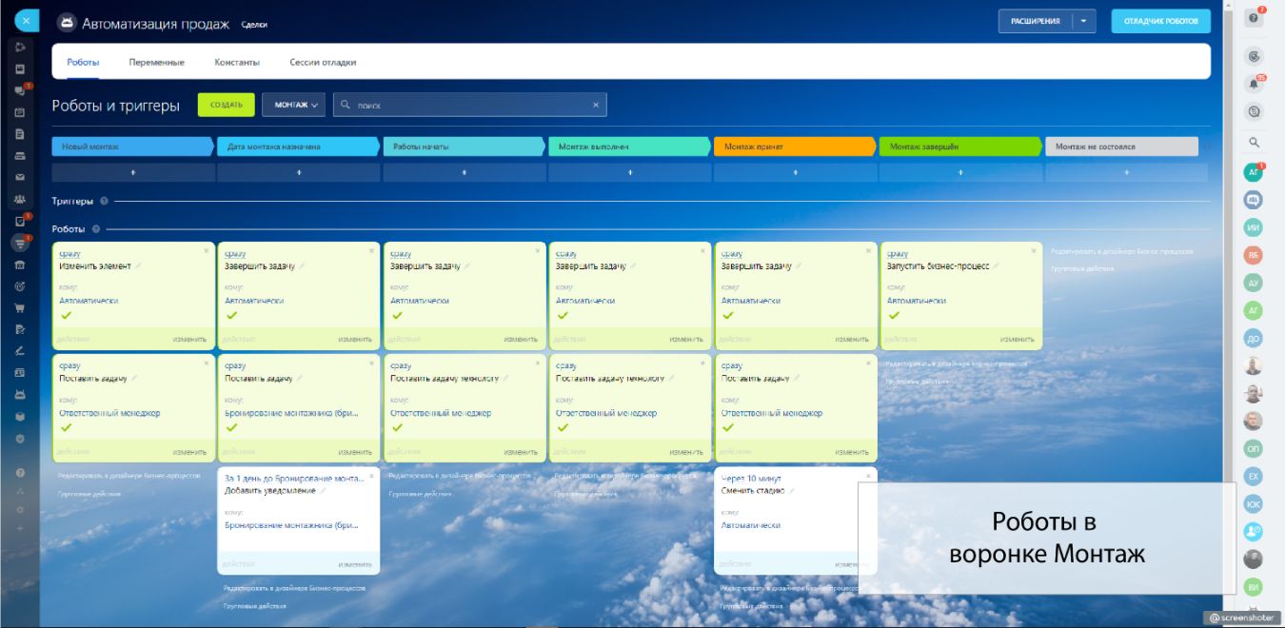Click the plus icon at the bottom of left sidebar
The height and width of the screenshot is (628, 1285).
pos(19,528)
